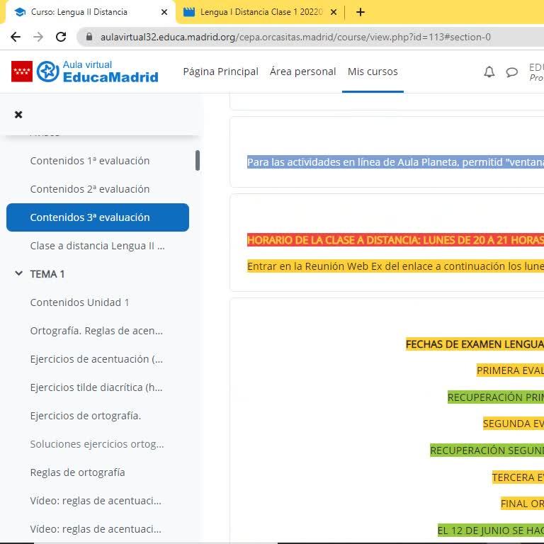Open Contenidos Unidad 1 link
Image resolution: width=544 pixels, height=544 pixels.
(79, 302)
